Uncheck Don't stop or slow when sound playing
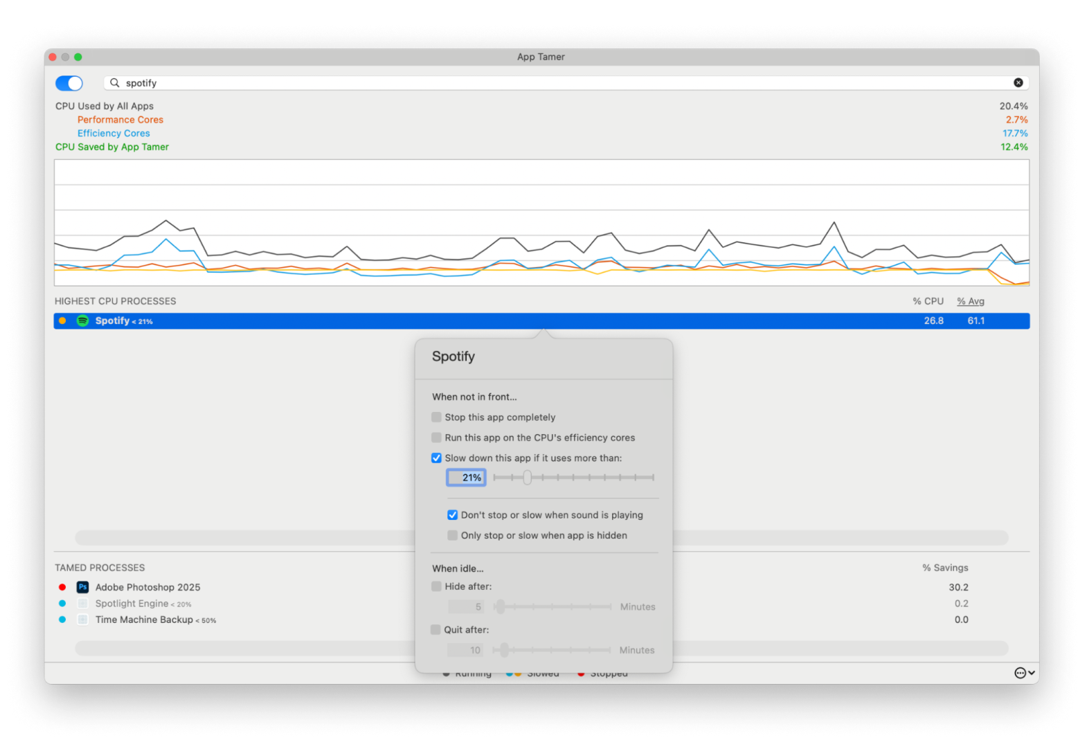1080x749 pixels. click(x=452, y=515)
